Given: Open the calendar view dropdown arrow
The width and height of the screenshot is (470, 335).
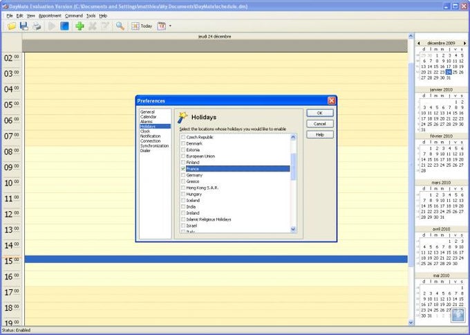Looking at the screenshot, I should click(170, 26).
